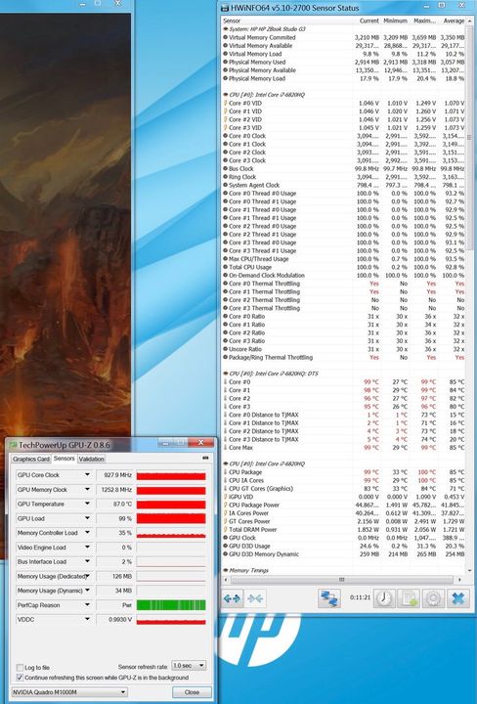Screen dimensions: 477x704
Task: Click the HWiNFO horizontal scrollbar thumb
Action: click(x=341, y=580)
